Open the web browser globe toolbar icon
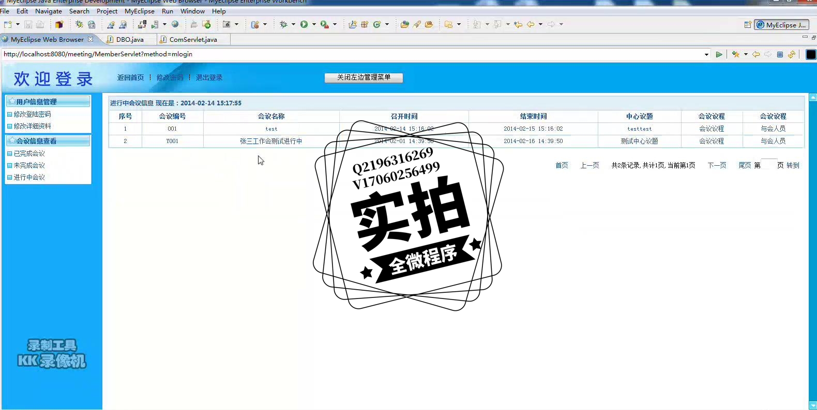This screenshot has height=410, width=817. tap(175, 24)
